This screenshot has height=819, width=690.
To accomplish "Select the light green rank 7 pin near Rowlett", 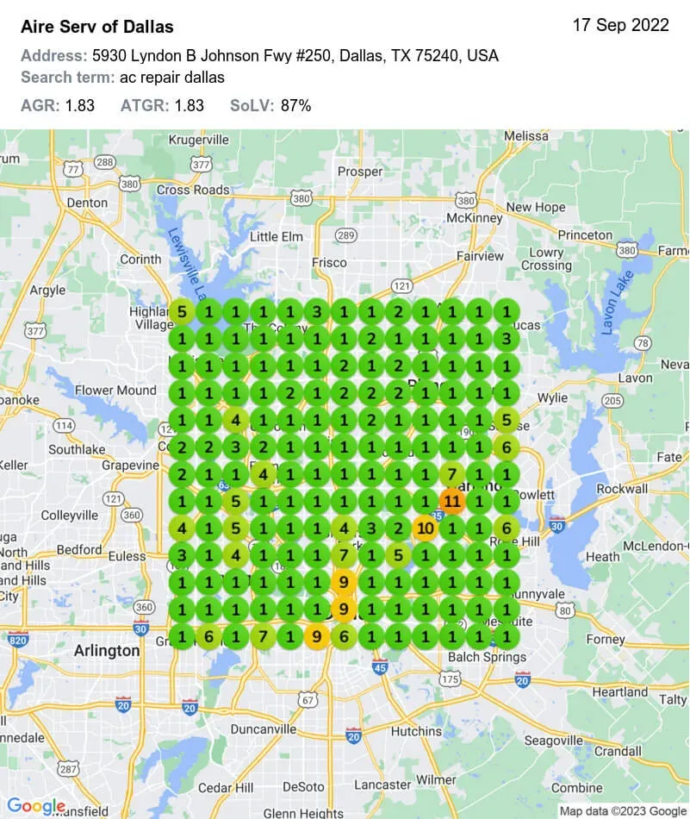I will 451,472.
